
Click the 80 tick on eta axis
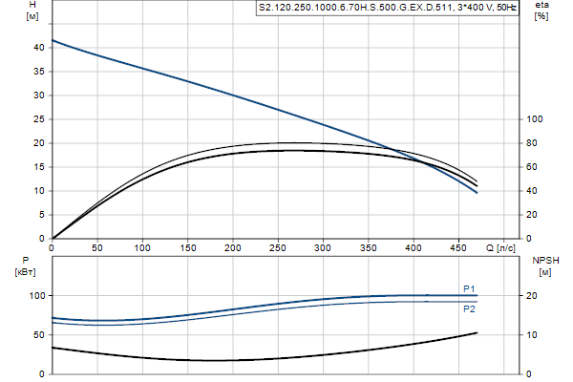click(535, 143)
